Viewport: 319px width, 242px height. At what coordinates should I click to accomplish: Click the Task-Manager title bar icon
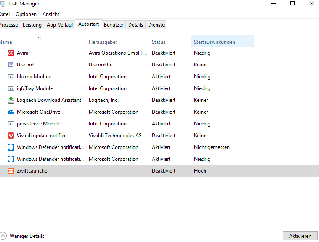coord(2,4)
